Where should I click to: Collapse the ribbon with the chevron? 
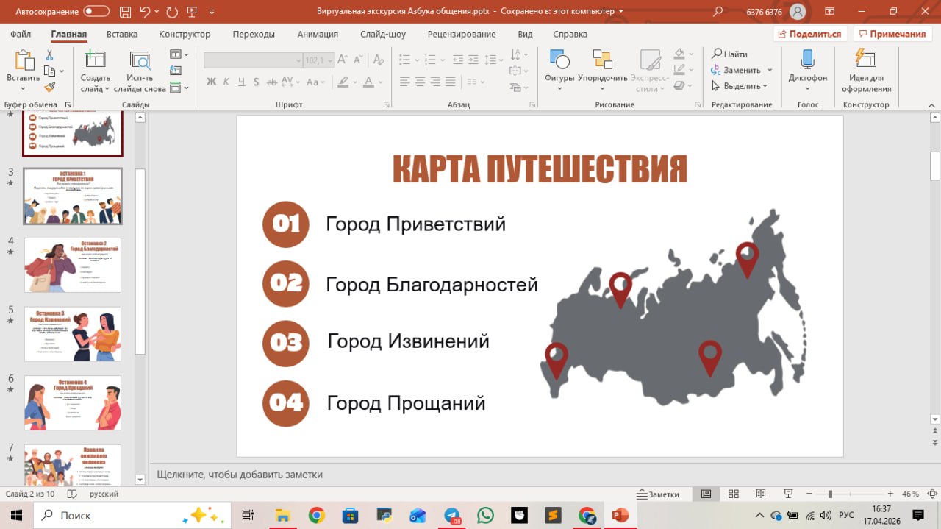click(x=930, y=105)
